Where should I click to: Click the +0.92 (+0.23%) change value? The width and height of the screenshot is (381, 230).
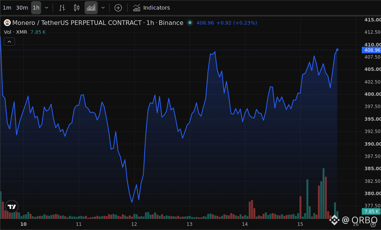pyautogui.click(x=237, y=23)
